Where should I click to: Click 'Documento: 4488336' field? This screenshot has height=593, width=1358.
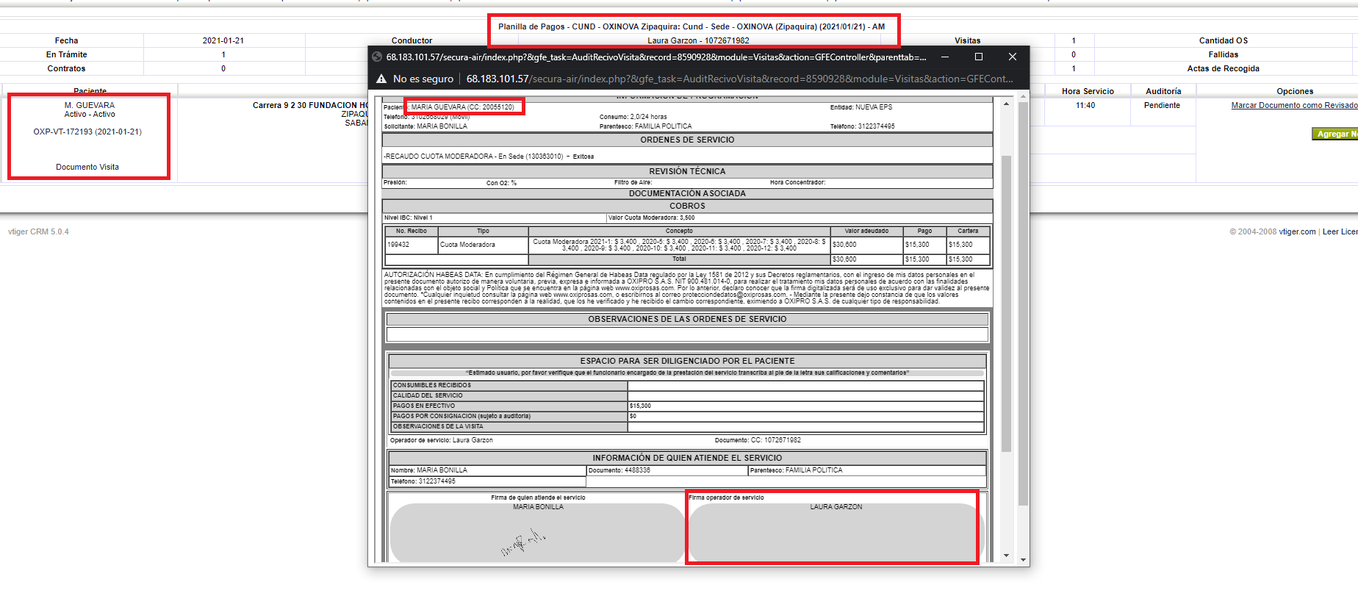click(x=667, y=470)
